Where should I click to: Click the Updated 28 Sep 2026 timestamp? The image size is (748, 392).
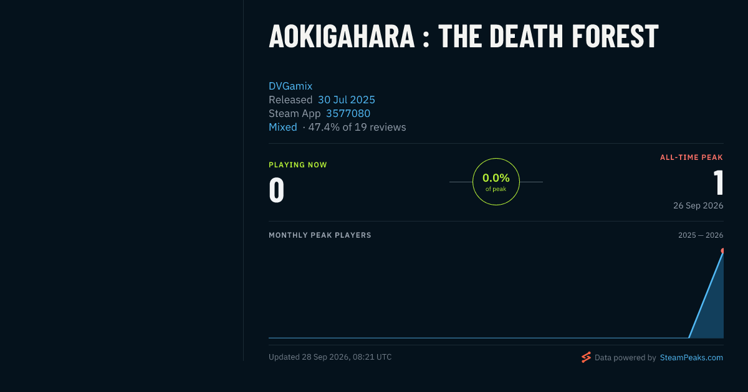point(330,357)
